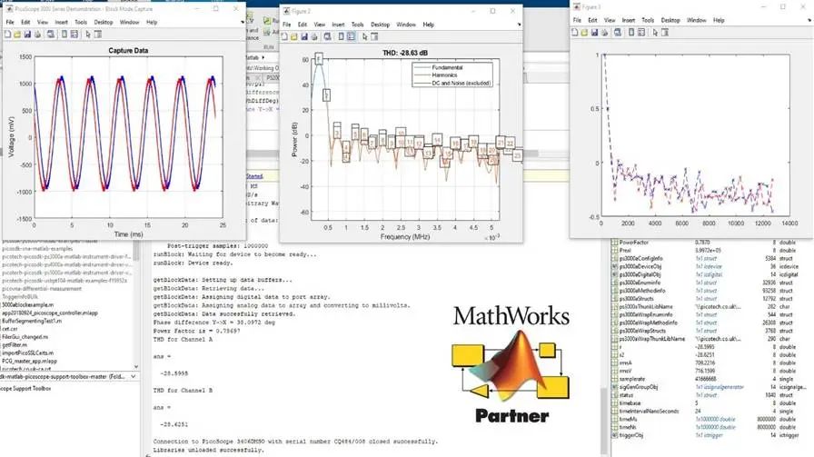Click Save icon in PicoScope capture window
814x457 pixels.
pos(27,35)
